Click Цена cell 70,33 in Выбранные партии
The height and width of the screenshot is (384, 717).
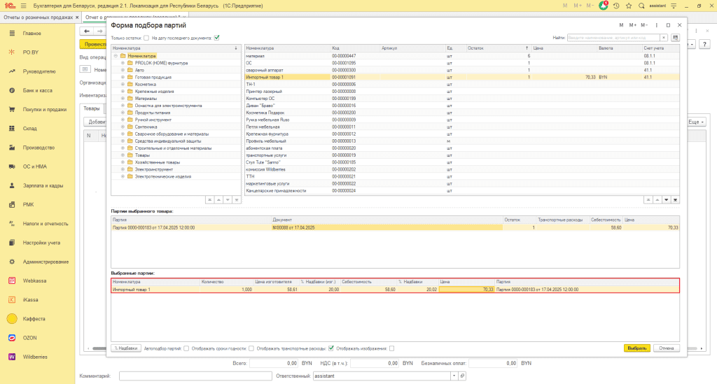coord(466,290)
